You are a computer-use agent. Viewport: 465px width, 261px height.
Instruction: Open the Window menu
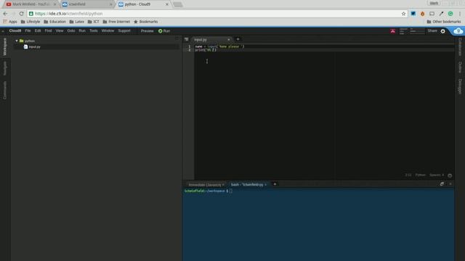click(108, 30)
